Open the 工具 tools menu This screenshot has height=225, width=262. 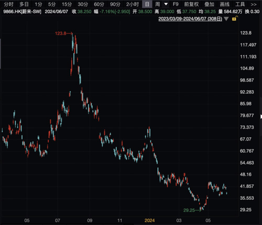click(x=240, y=4)
